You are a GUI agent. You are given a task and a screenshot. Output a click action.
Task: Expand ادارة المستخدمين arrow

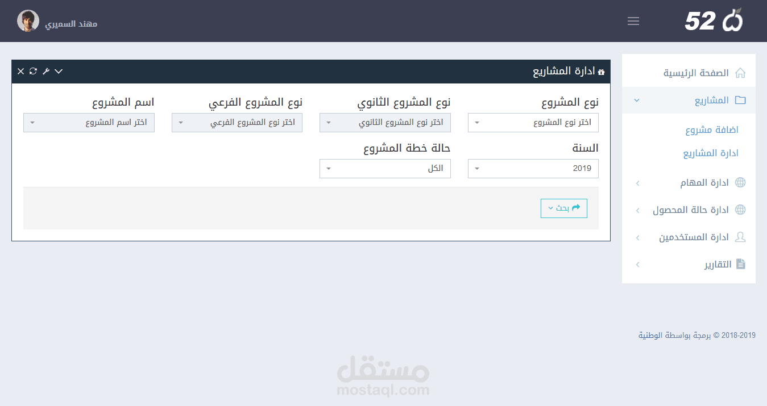tap(637, 237)
